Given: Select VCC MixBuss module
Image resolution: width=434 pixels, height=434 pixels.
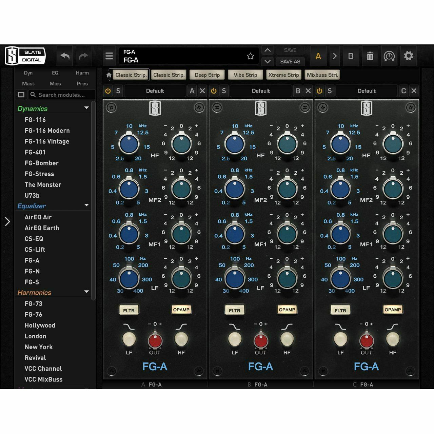Looking at the screenshot, I should pos(43,379).
